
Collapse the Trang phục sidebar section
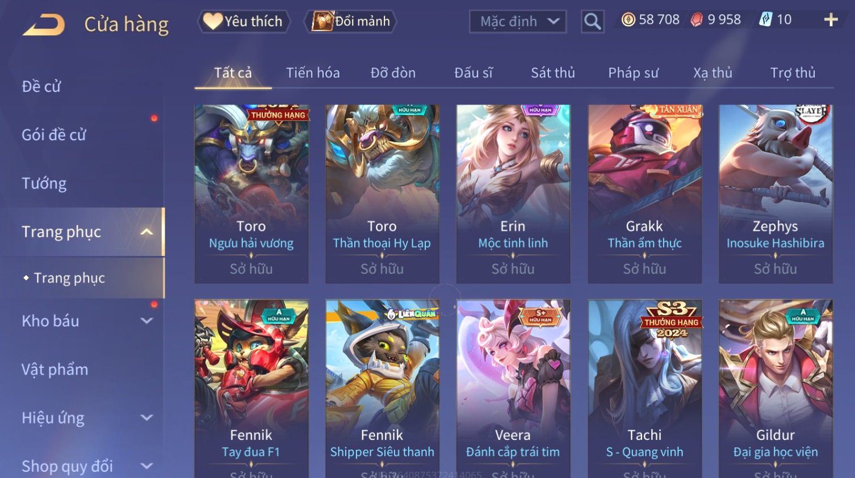tap(147, 232)
